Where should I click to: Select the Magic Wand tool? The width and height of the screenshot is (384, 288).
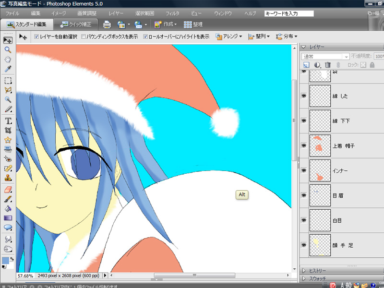tap(8, 100)
